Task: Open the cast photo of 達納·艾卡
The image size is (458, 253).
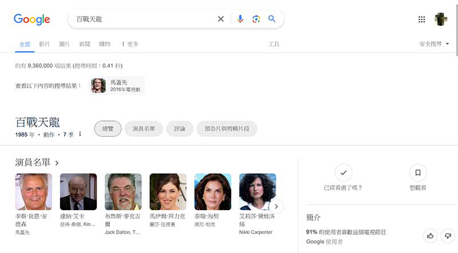Action: pos(78,192)
